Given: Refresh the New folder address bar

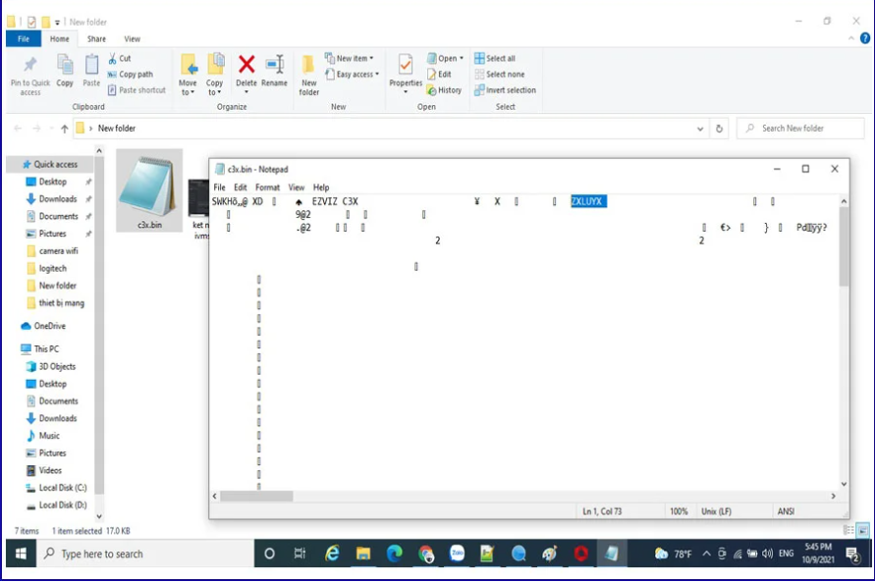Looking at the screenshot, I should click(720, 129).
